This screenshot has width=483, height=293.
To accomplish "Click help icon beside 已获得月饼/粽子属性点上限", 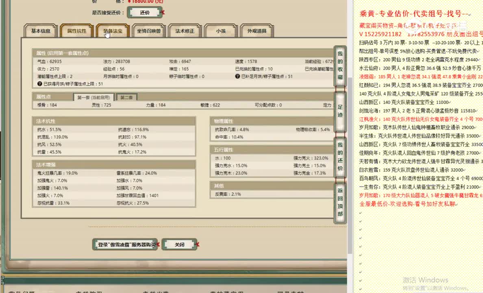I will point(40,84).
